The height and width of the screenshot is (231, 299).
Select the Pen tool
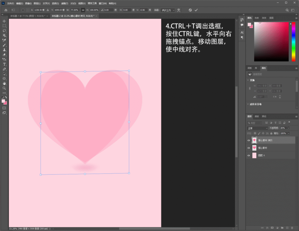(4, 69)
